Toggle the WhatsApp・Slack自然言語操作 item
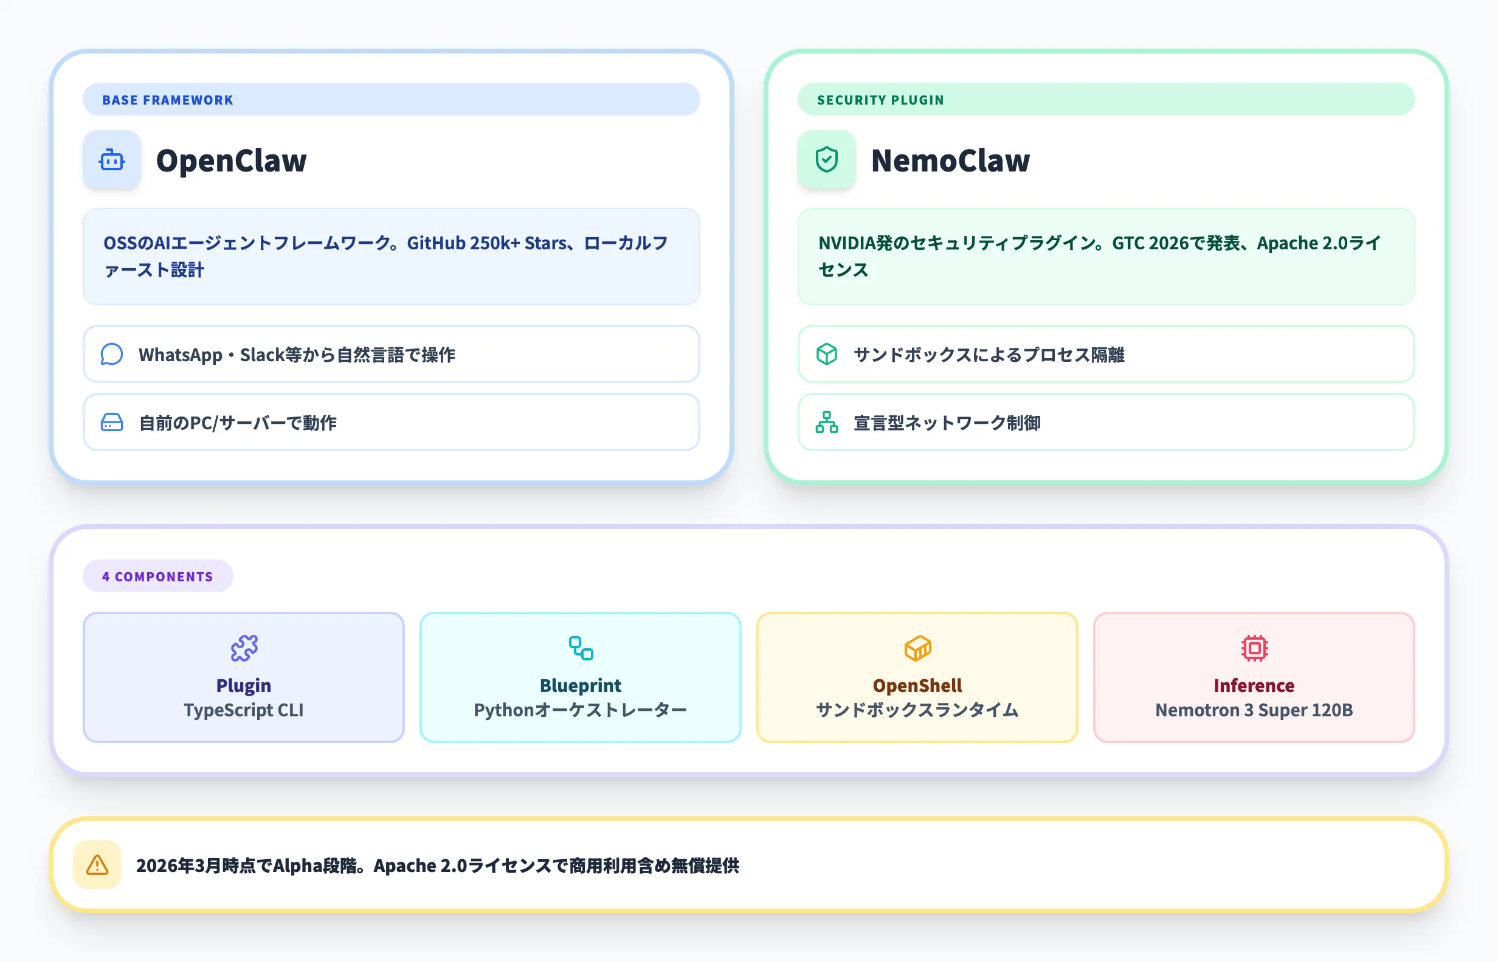Viewport: 1498px width, 962px height. click(x=391, y=354)
